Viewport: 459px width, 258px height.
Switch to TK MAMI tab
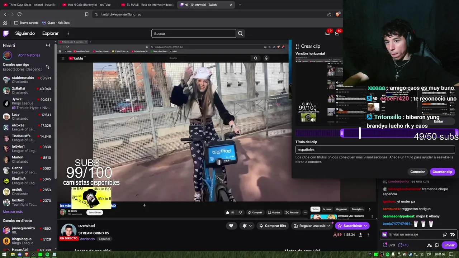tap(147, 5)
